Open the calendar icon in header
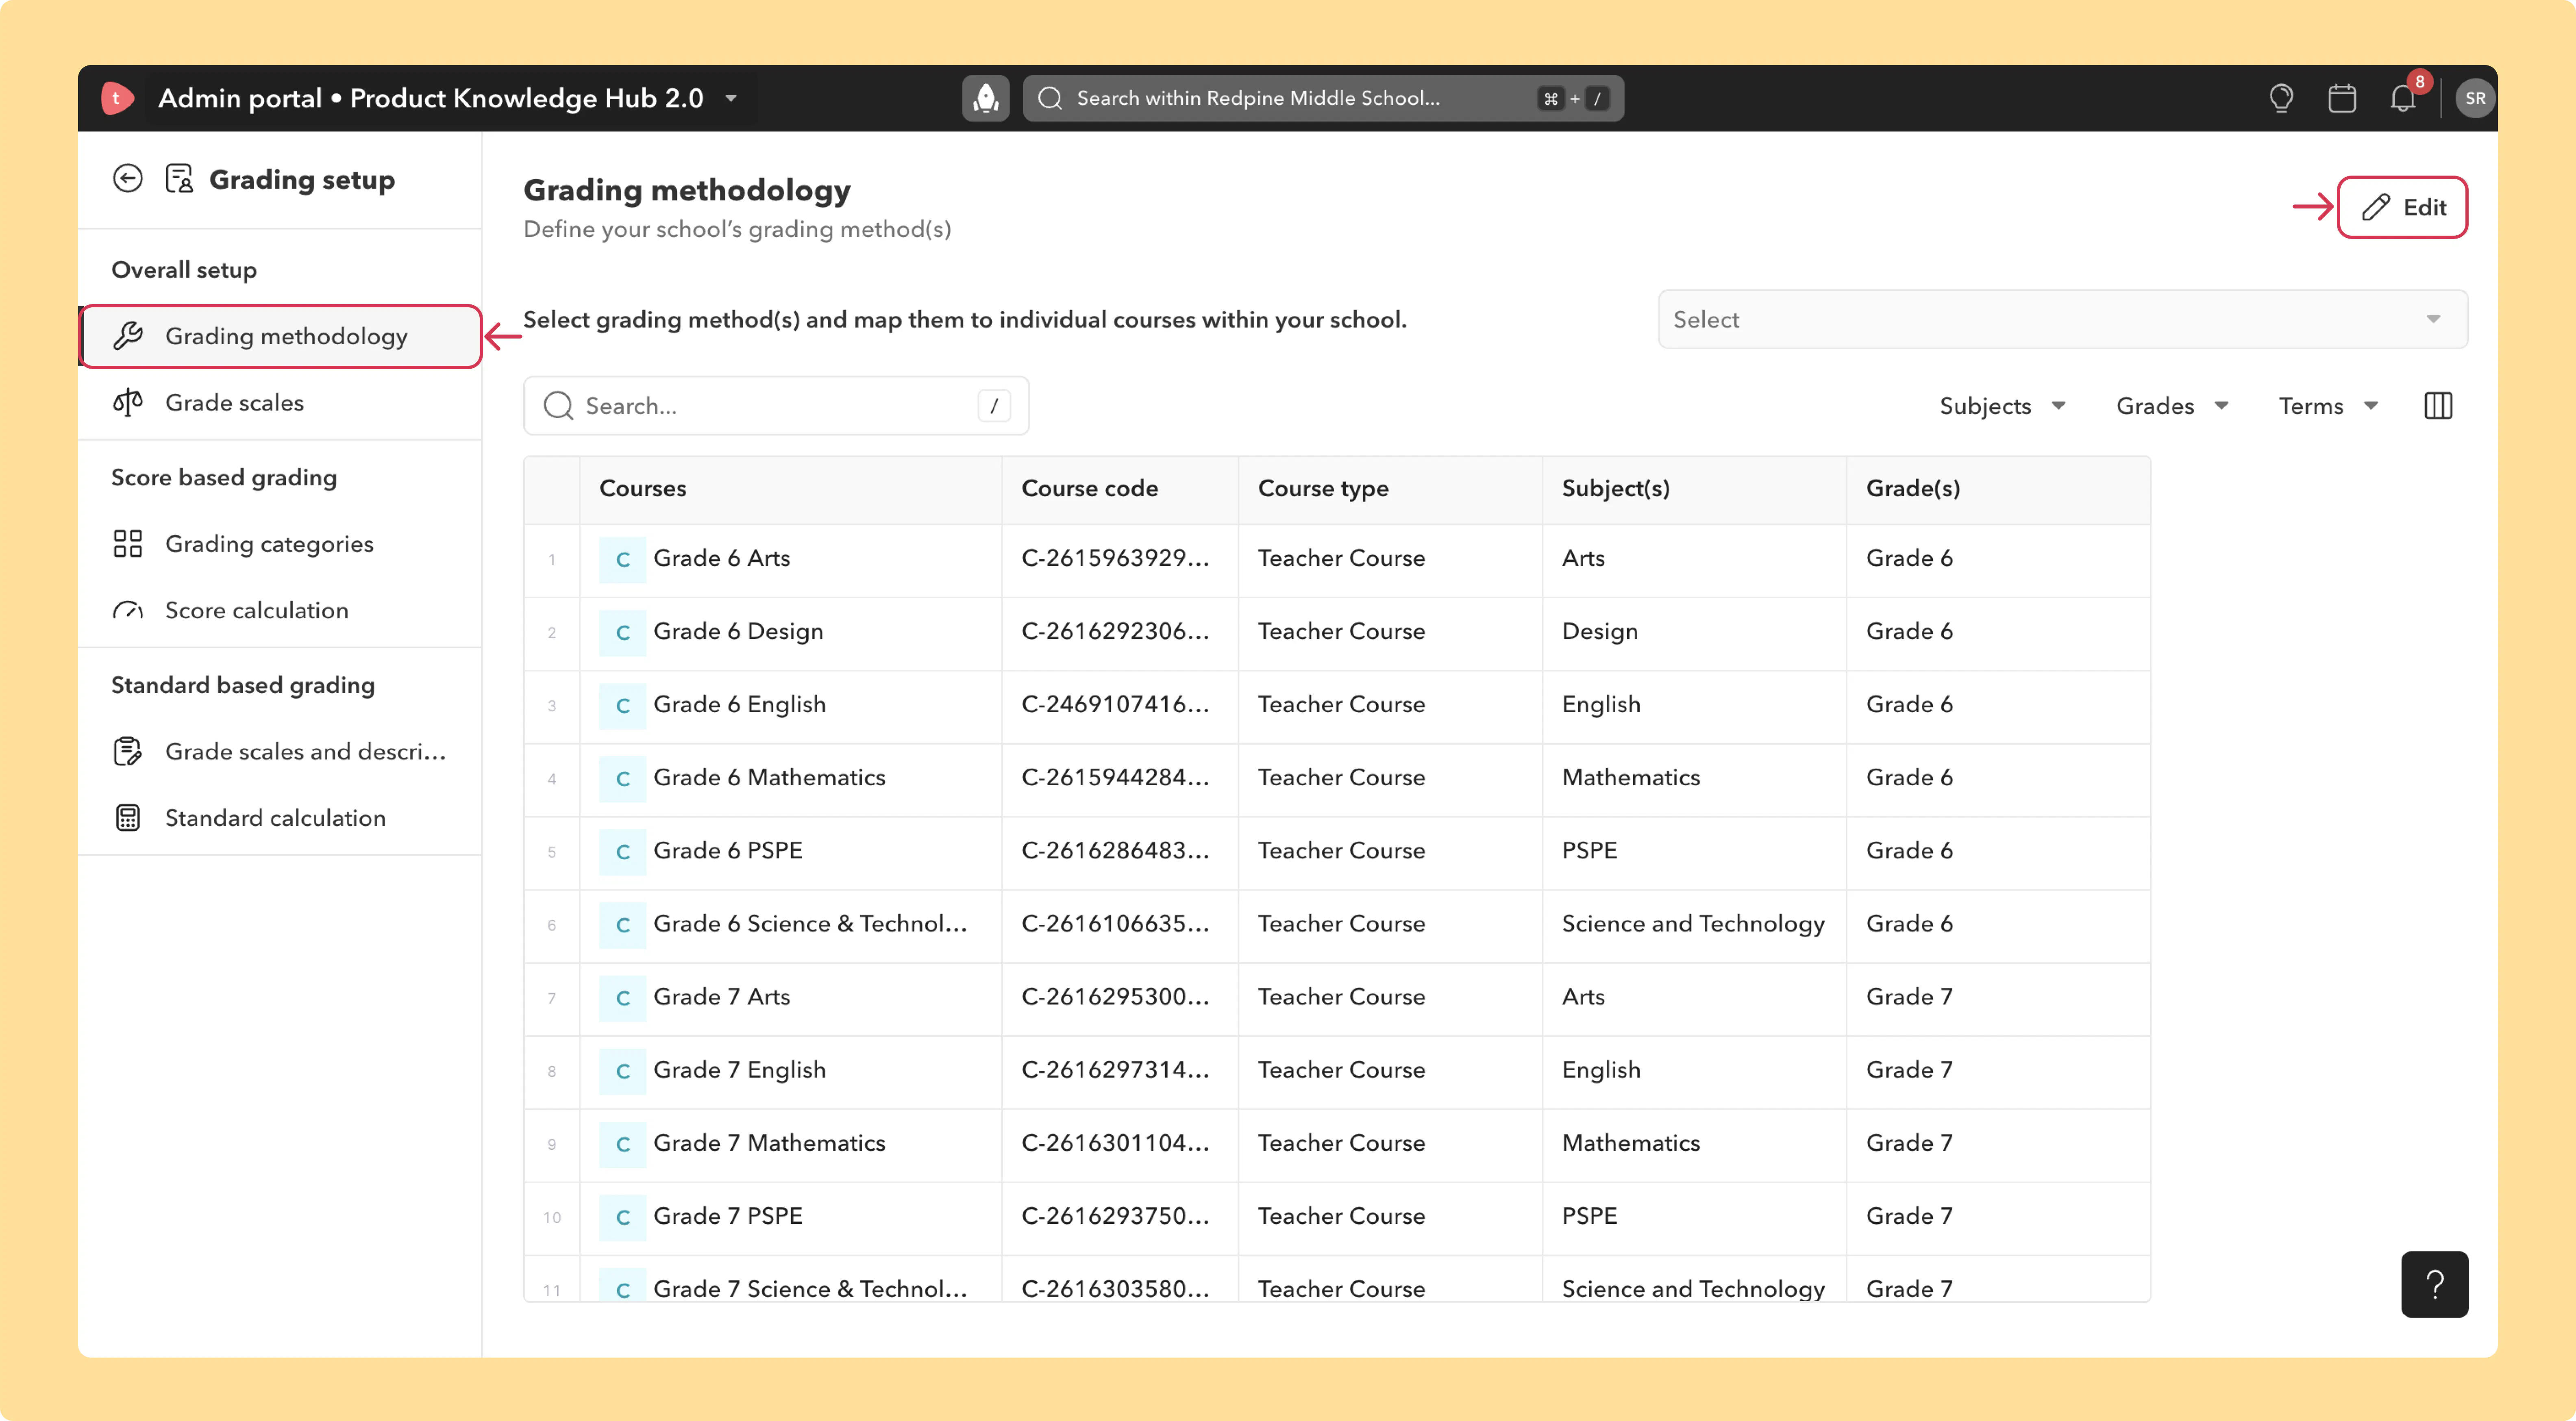 pyautogui.click(x=2342, y=98)
